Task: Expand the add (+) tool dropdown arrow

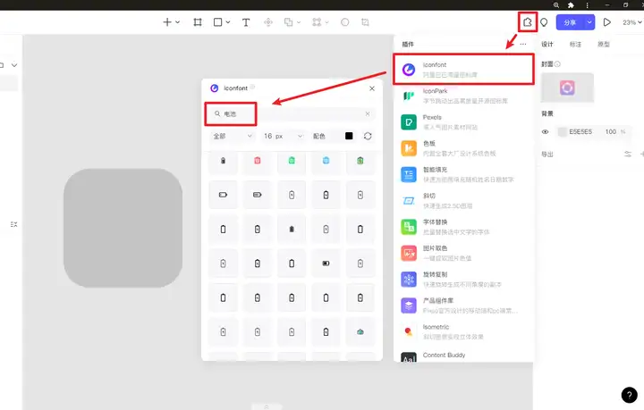Action: coord(177,22)
